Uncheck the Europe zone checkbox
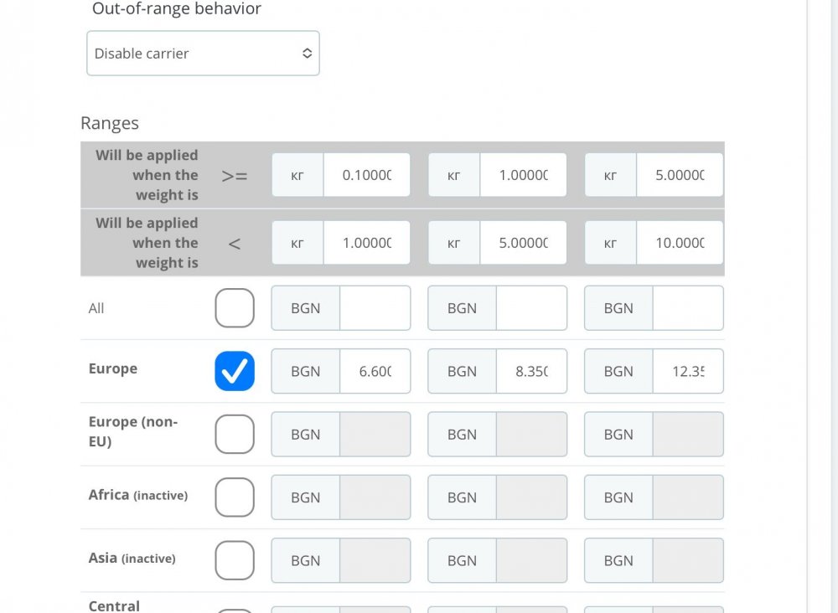Viewport: 838px width, 613px height. pos(235,371)
